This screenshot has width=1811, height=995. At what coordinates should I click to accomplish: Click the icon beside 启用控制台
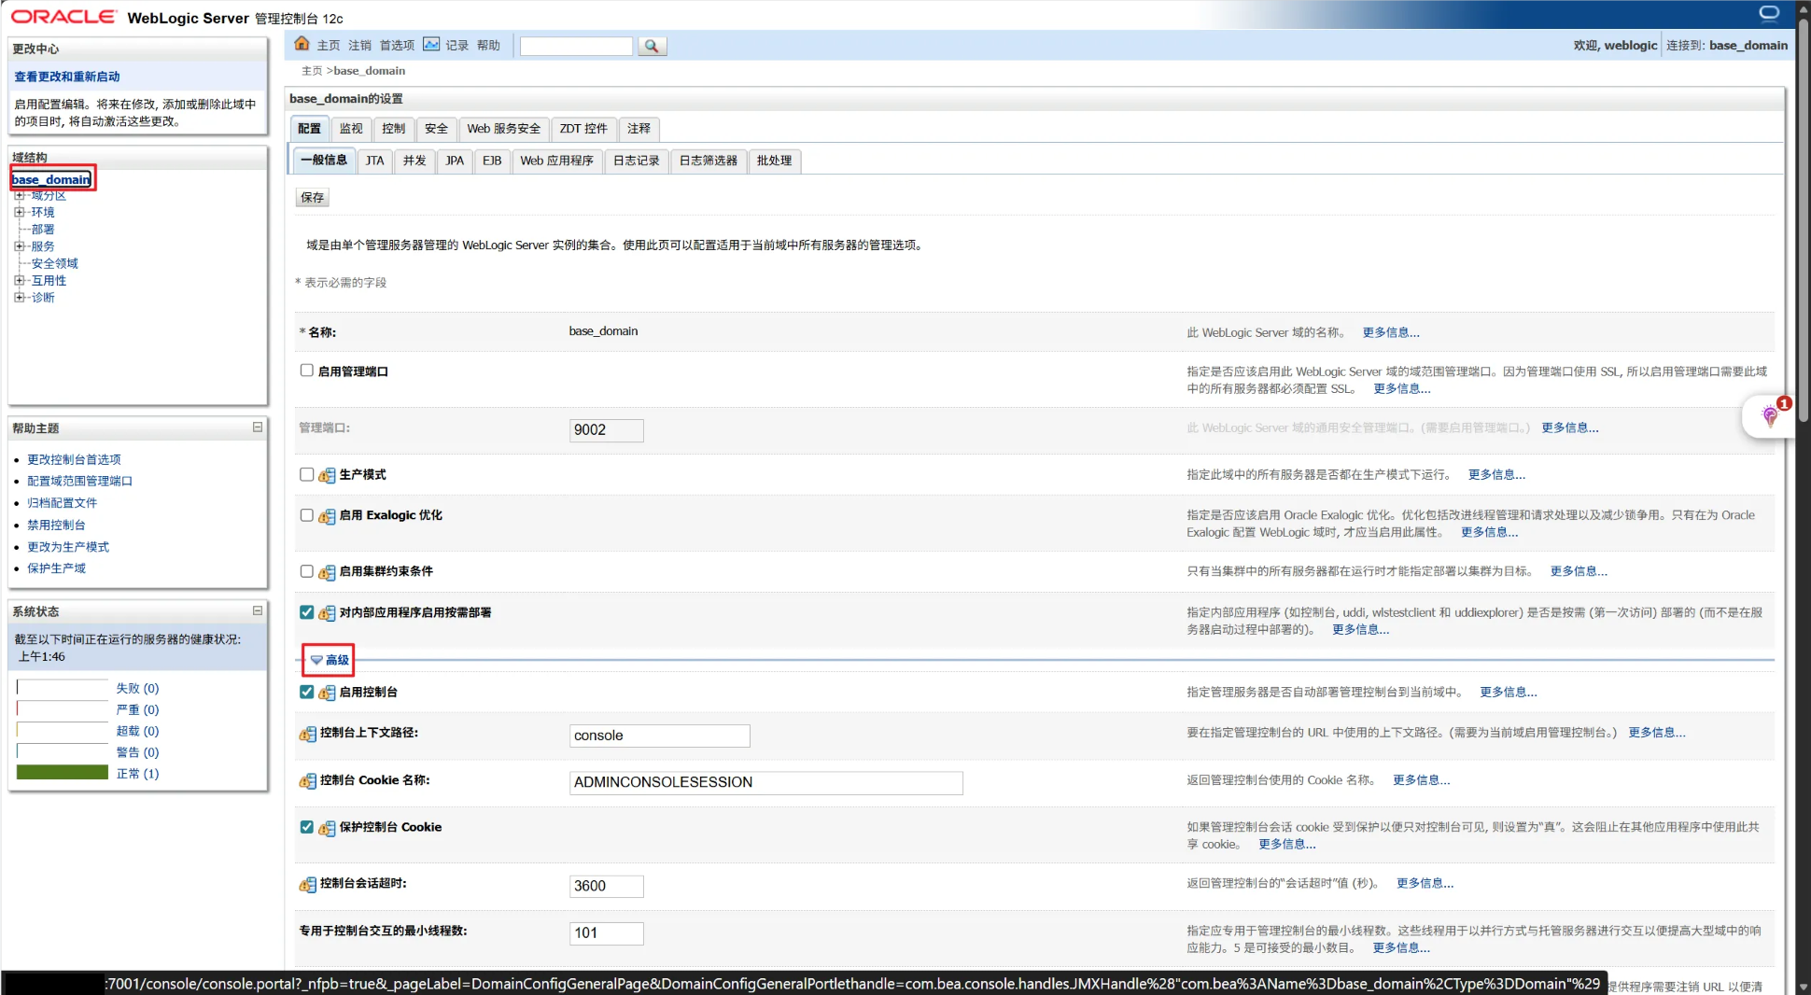point(327,693)
